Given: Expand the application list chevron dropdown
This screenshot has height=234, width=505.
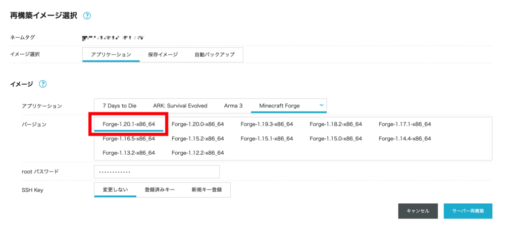Looking at the screenshot, I should tap(321, 105).
